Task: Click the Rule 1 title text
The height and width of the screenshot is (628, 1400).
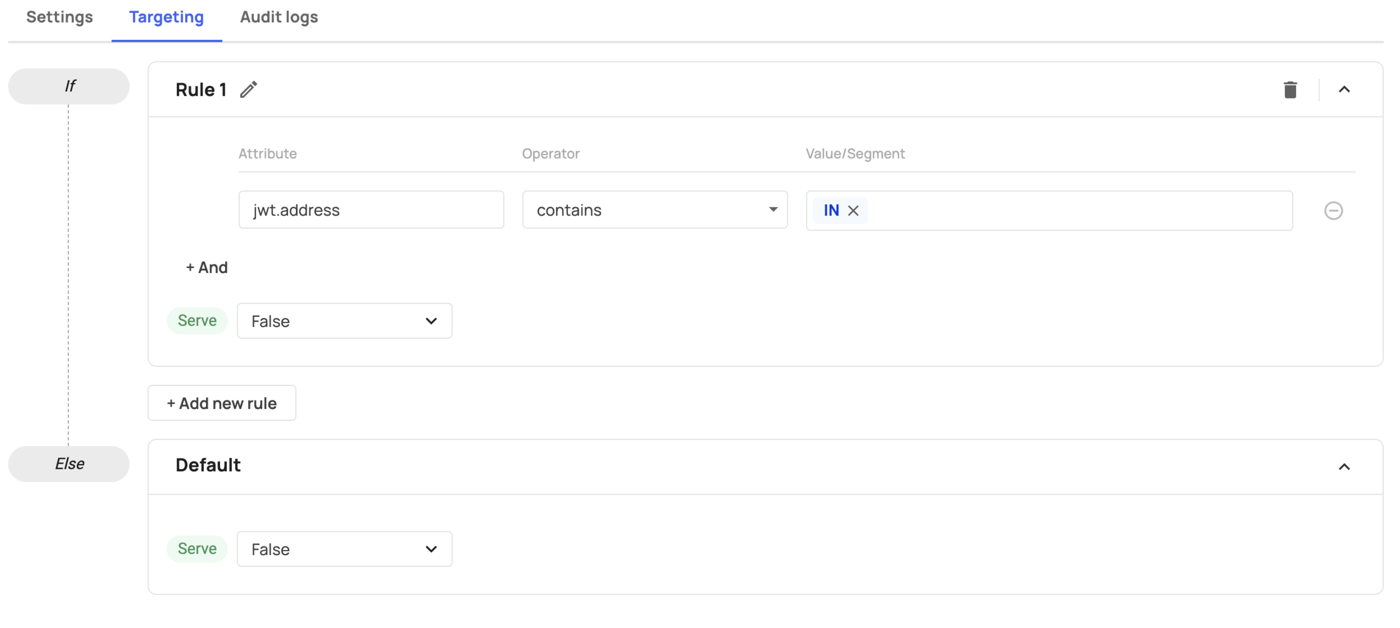Action: 201,90
